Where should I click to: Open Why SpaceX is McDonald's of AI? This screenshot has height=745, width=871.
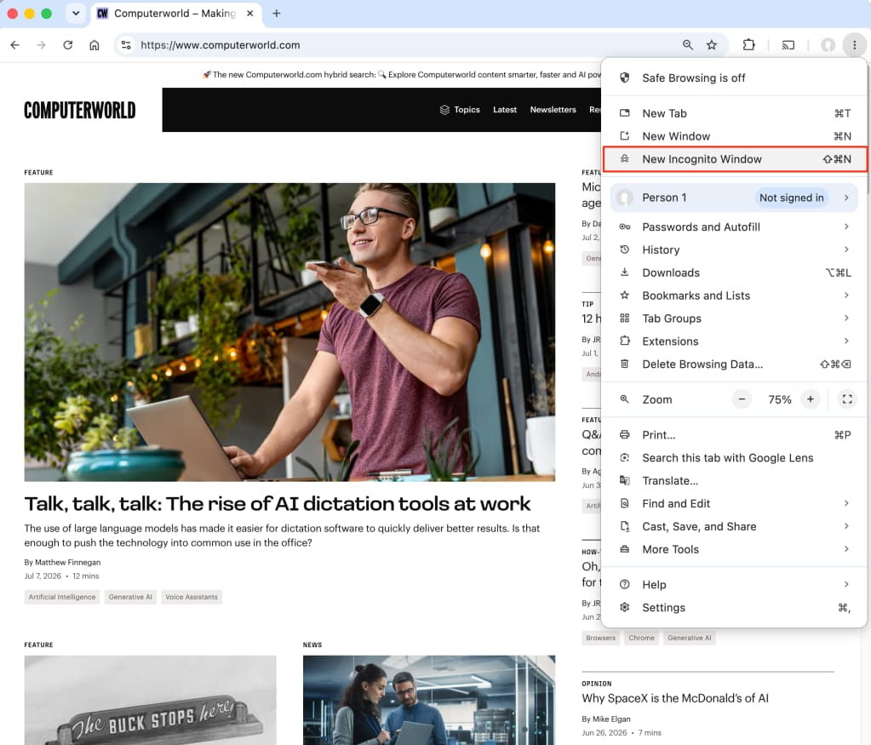point(675,698)
